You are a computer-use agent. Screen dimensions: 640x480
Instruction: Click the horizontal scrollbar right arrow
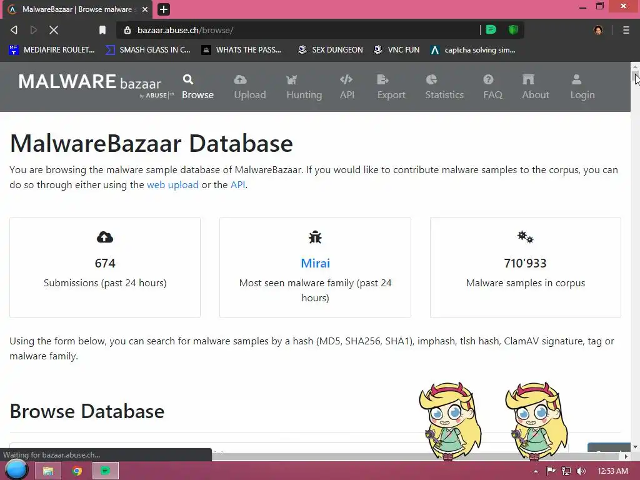626,456
